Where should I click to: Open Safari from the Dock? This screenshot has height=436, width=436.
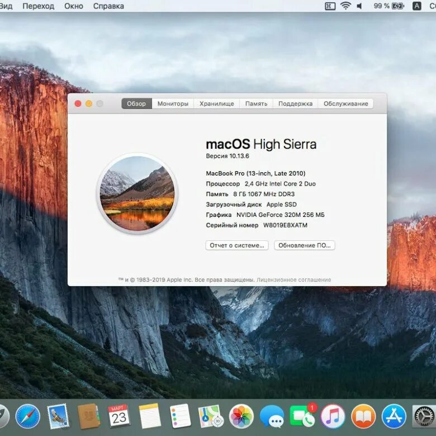[x=27, y=416]
